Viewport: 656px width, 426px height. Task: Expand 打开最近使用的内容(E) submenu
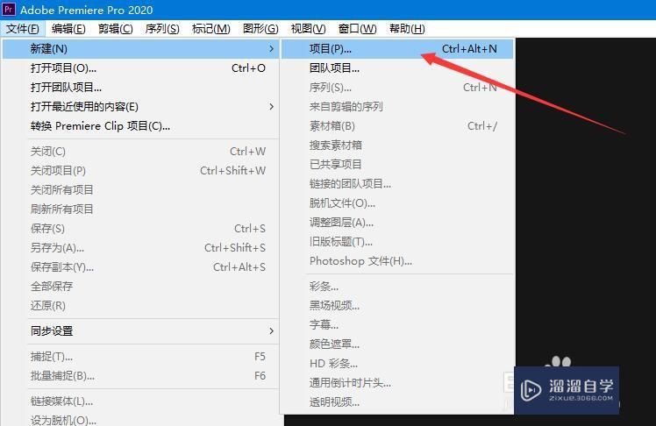140,106
